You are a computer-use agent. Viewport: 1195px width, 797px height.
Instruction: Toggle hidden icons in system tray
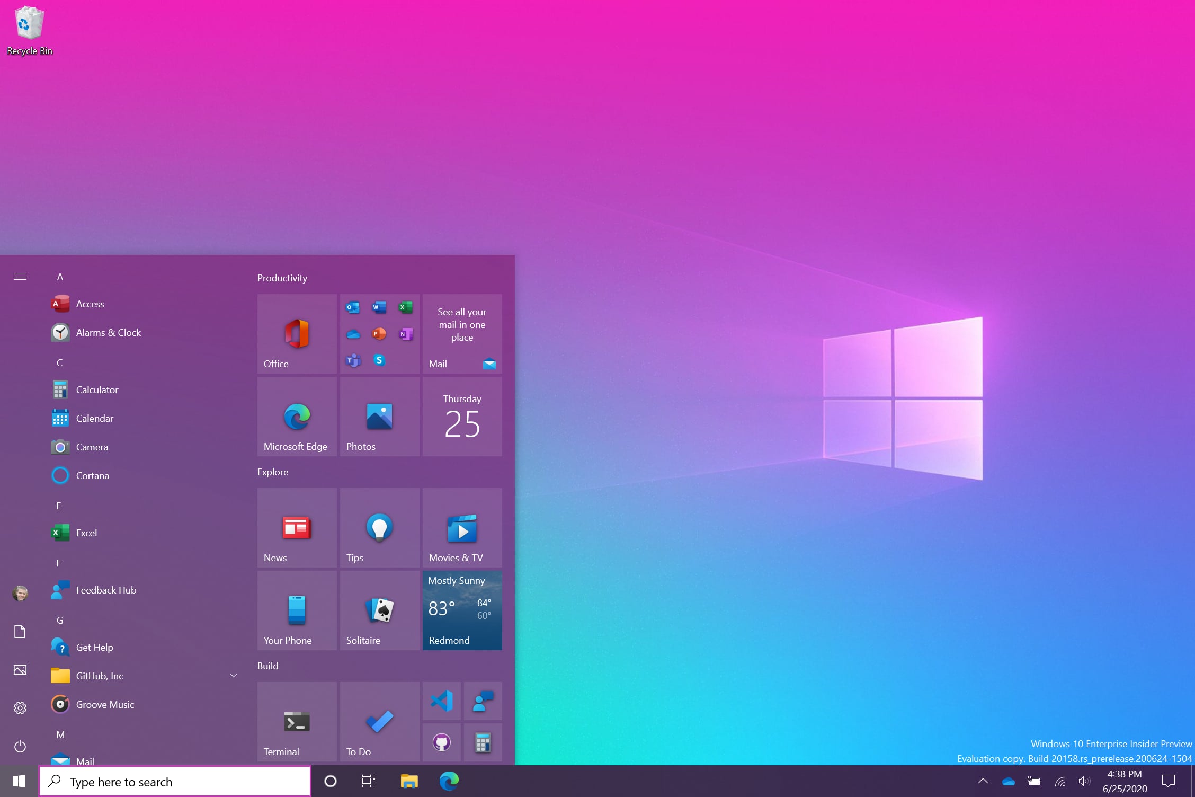click(983, 782)
